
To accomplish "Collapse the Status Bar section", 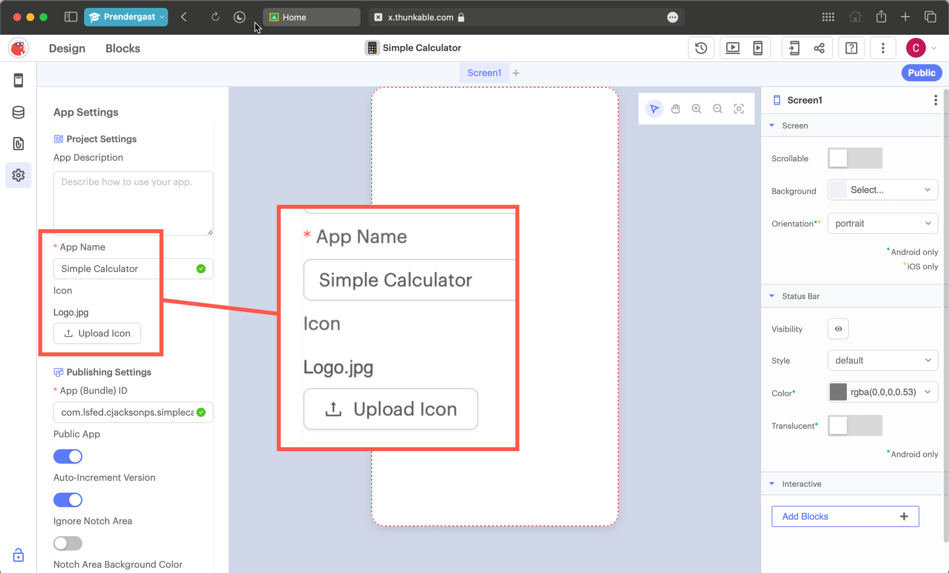I will pos(772,296).
